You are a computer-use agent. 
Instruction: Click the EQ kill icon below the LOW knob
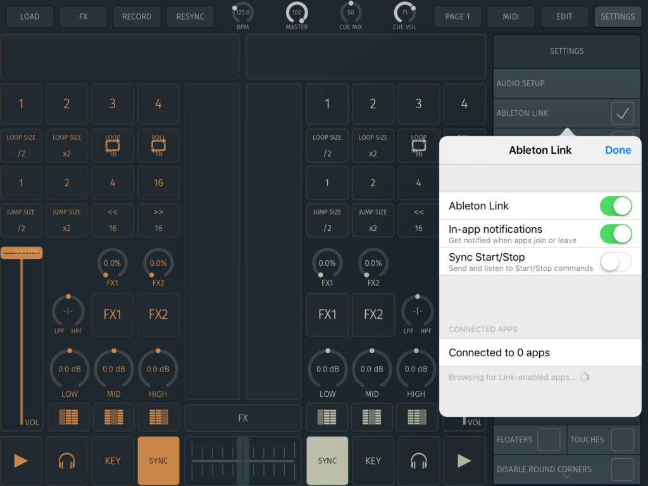68,417
